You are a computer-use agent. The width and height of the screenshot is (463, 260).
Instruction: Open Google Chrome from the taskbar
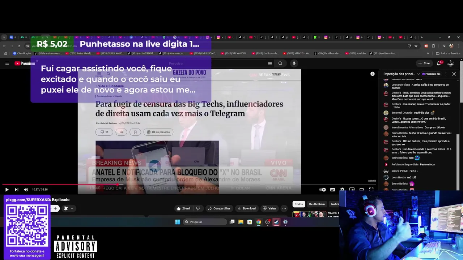[x=259, y=222]
